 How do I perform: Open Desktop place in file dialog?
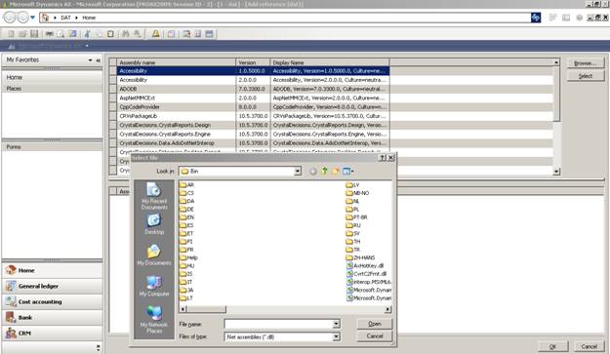click(x=154, y=224)
